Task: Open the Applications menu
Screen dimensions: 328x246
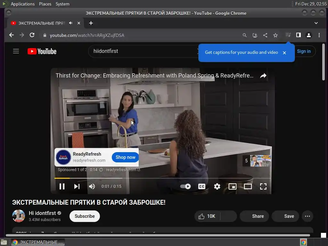Action: point(23,4)
